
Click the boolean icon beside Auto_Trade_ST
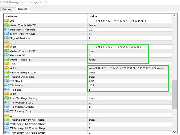(7, 59)
